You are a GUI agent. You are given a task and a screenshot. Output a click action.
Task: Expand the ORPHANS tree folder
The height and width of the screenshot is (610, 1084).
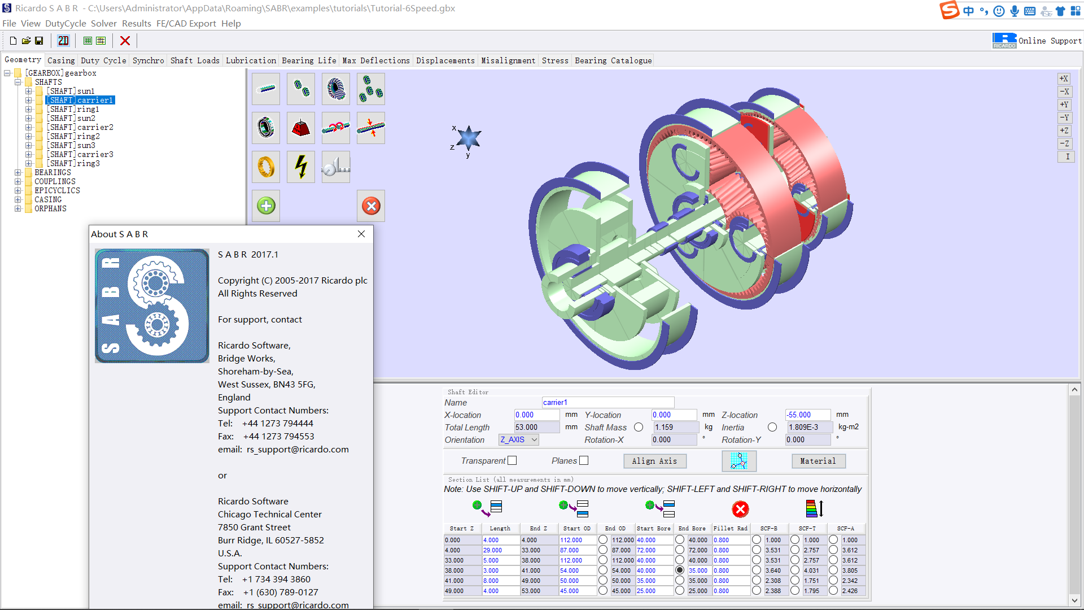18,208
